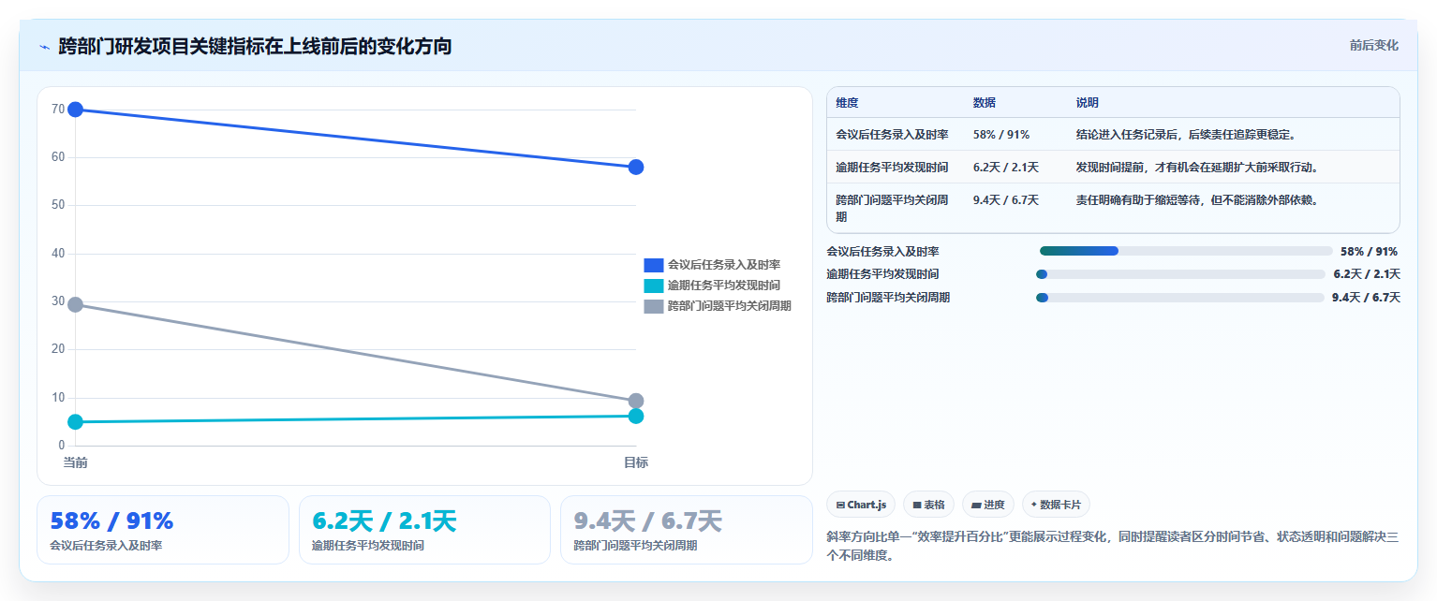Click the 会议后任务录入及时率 progress bar

pos(1186,251)
